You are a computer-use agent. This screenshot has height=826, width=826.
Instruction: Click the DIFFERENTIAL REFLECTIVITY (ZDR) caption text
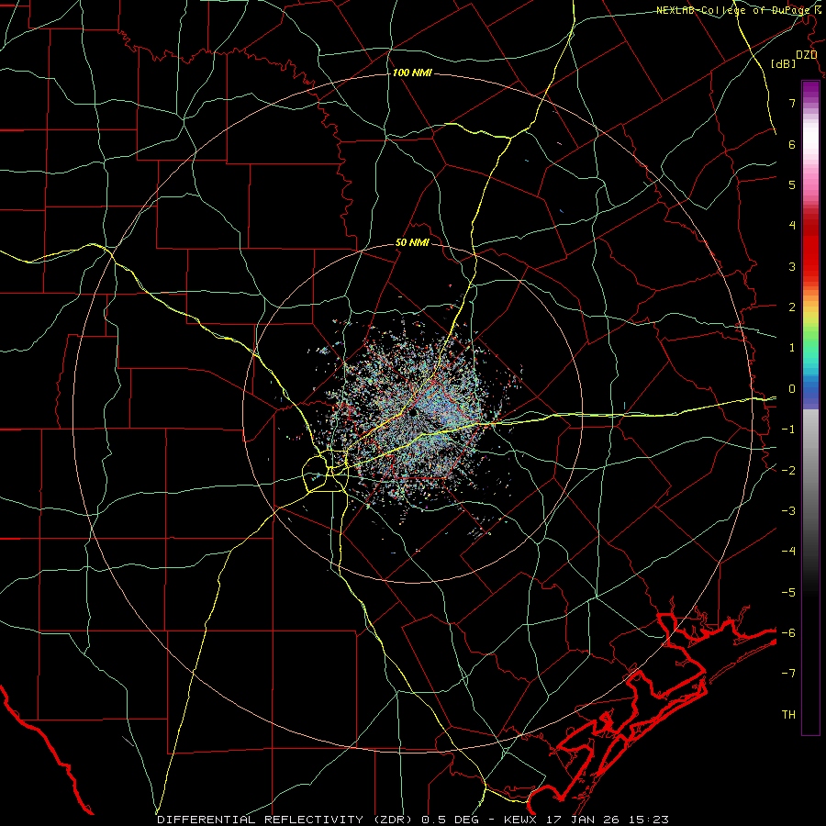pos(287,820)
